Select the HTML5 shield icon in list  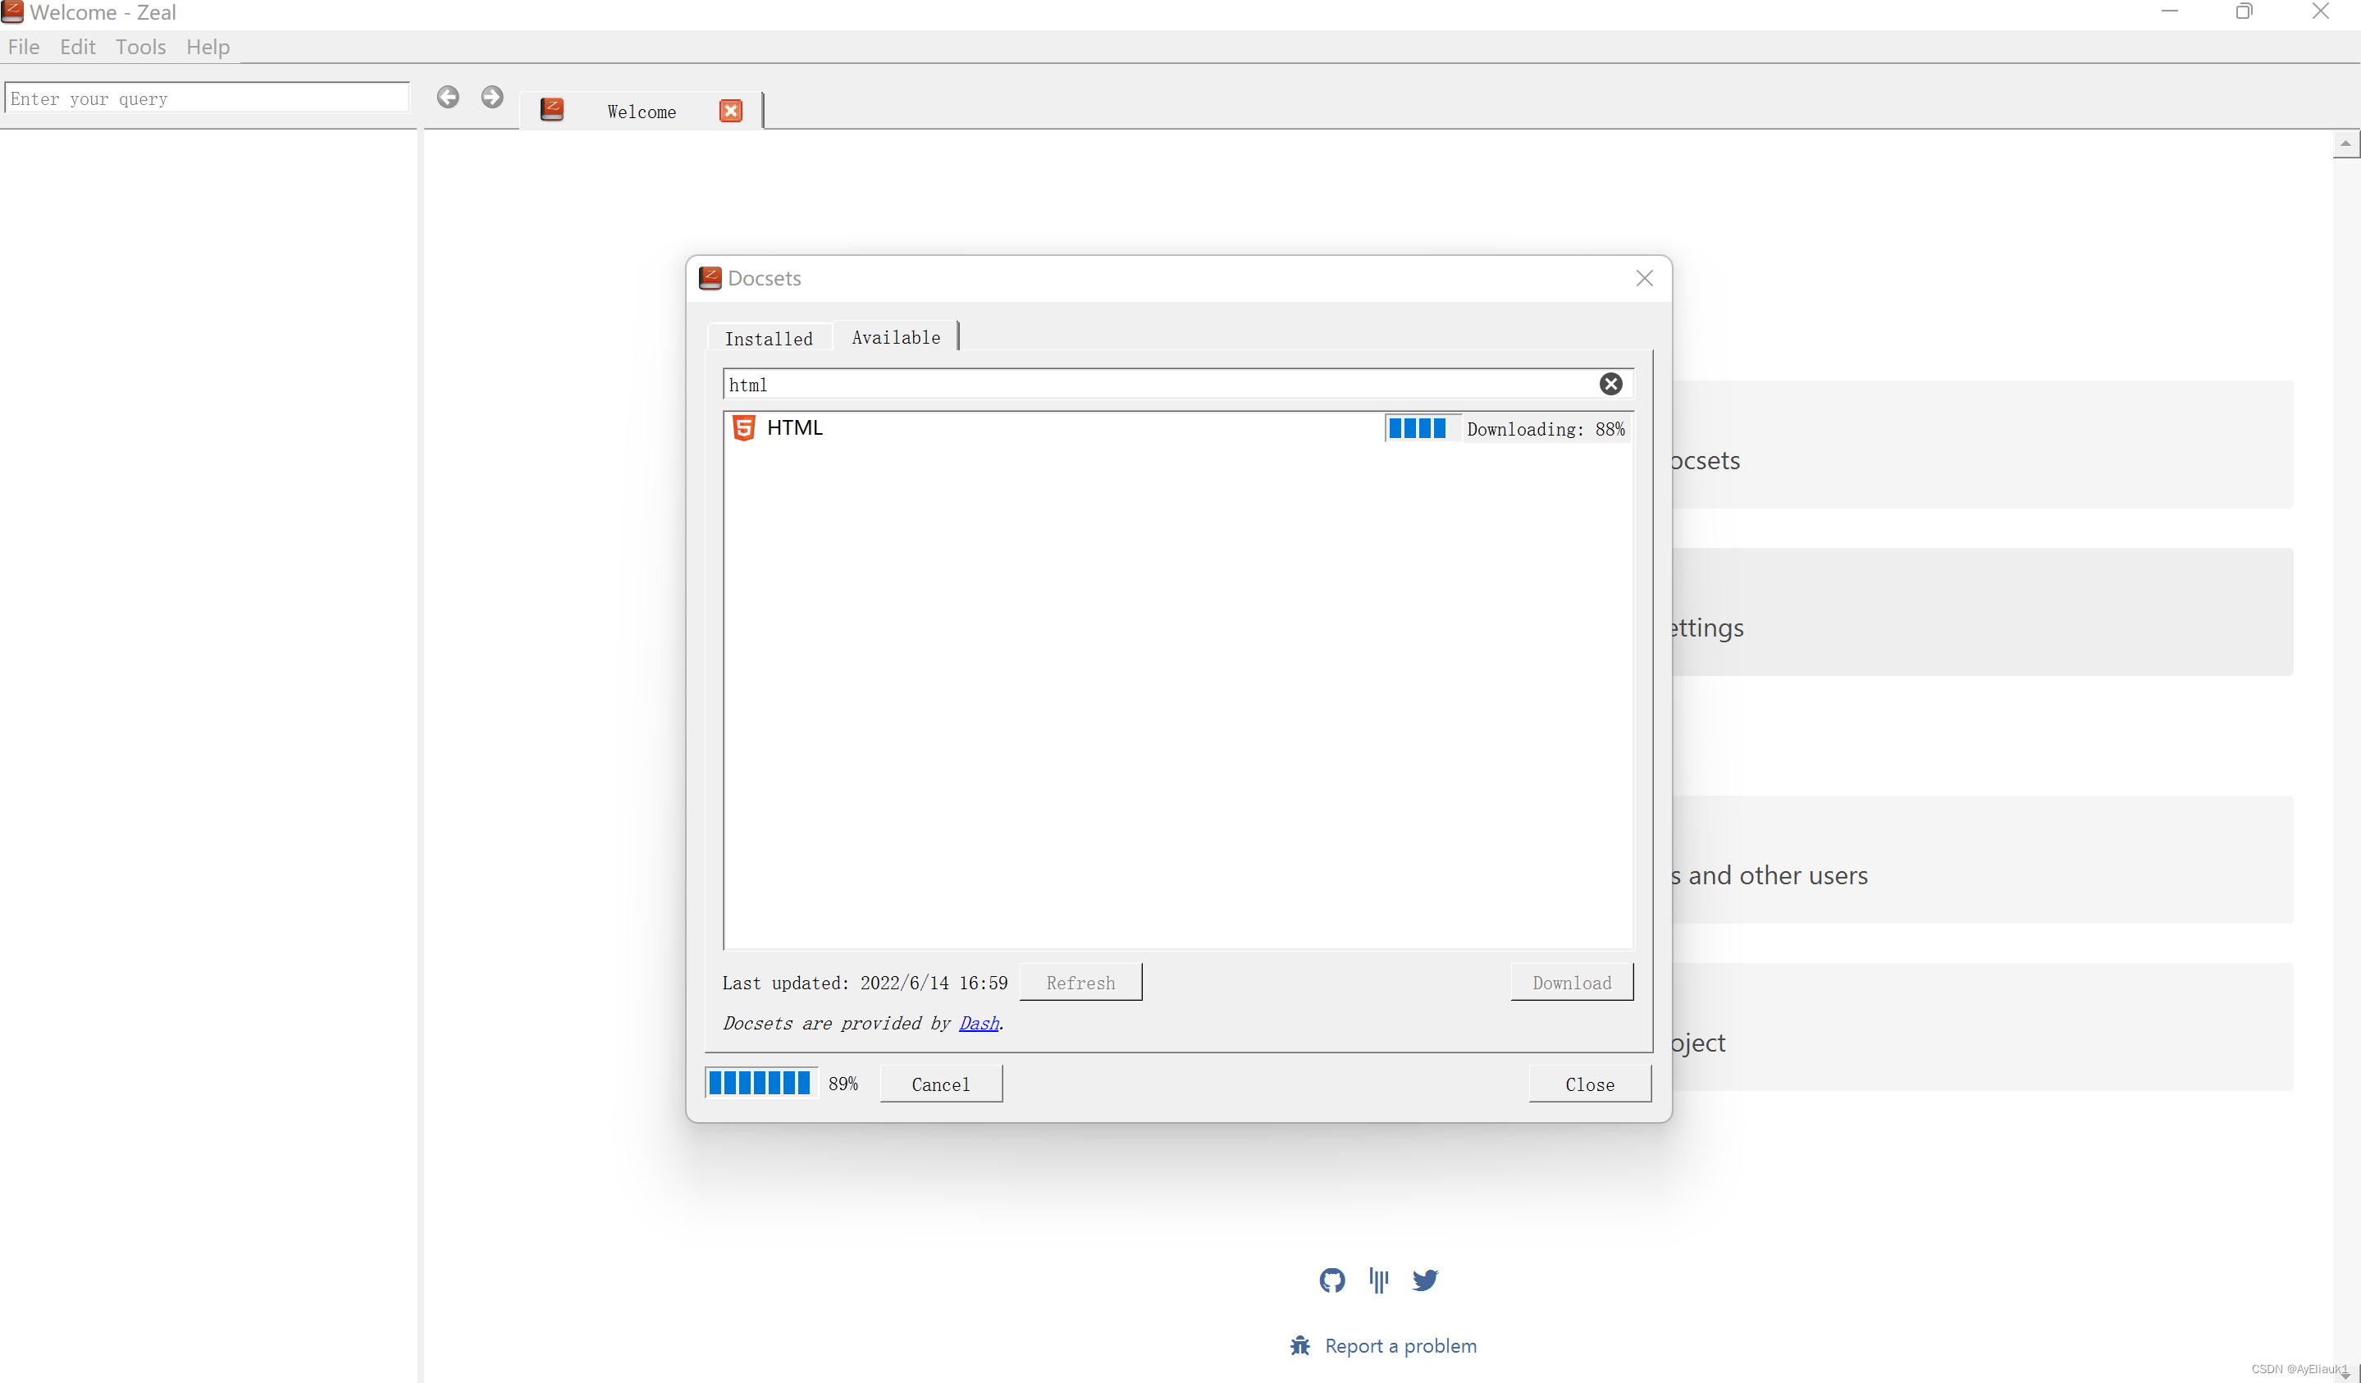(x=743, y=427)
